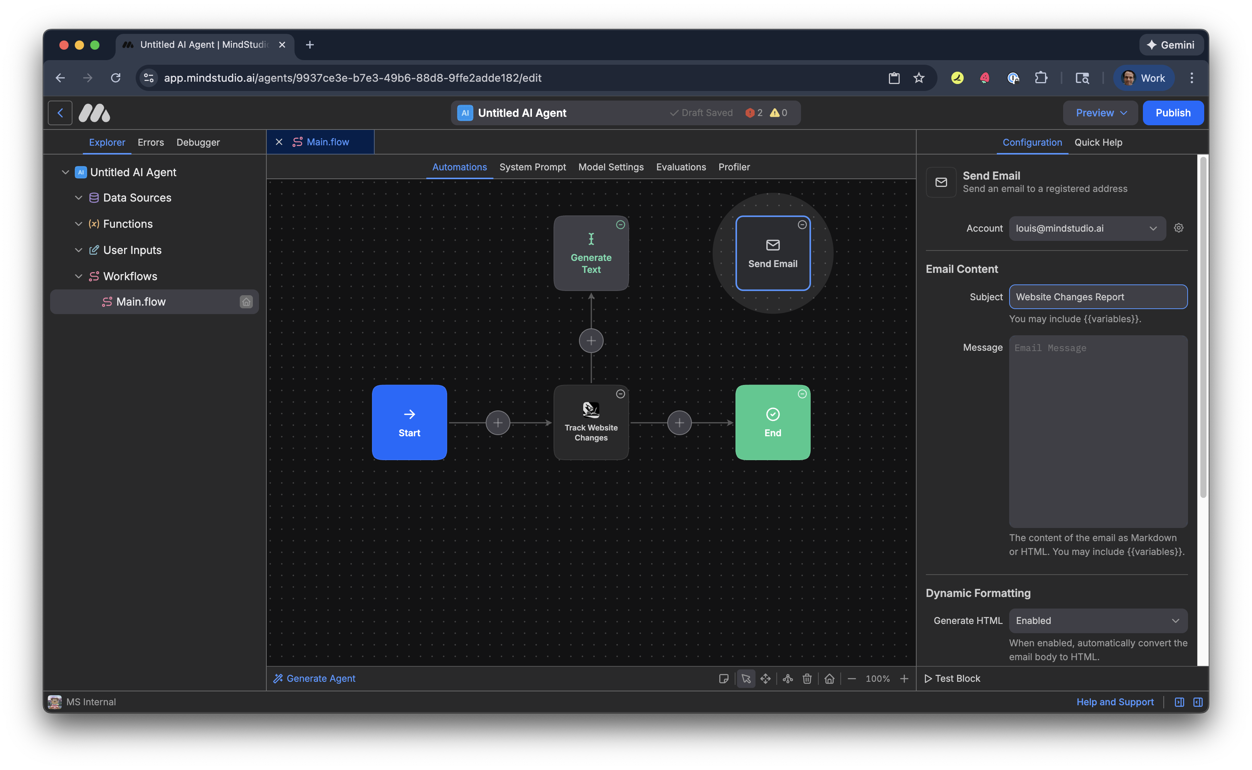Image resolution: width=1252 pixels, height=770 pixels.
Task: Toggle the left sidebar panel icon in status bar
Action: click(x=1179, y=702)
